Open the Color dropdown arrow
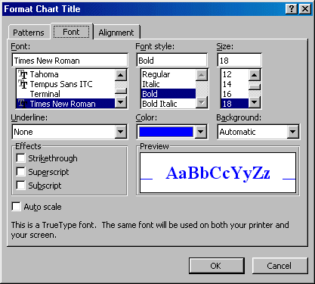The width and height of the screenshot is (315, 284). (x=201, y=132)
